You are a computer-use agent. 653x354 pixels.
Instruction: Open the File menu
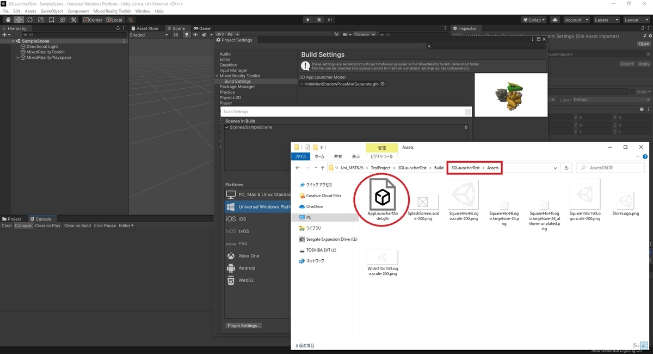[x=5, y=11]
